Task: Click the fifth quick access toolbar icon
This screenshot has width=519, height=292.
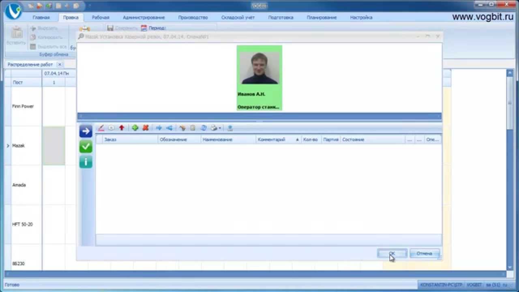Action: [67, 6]
